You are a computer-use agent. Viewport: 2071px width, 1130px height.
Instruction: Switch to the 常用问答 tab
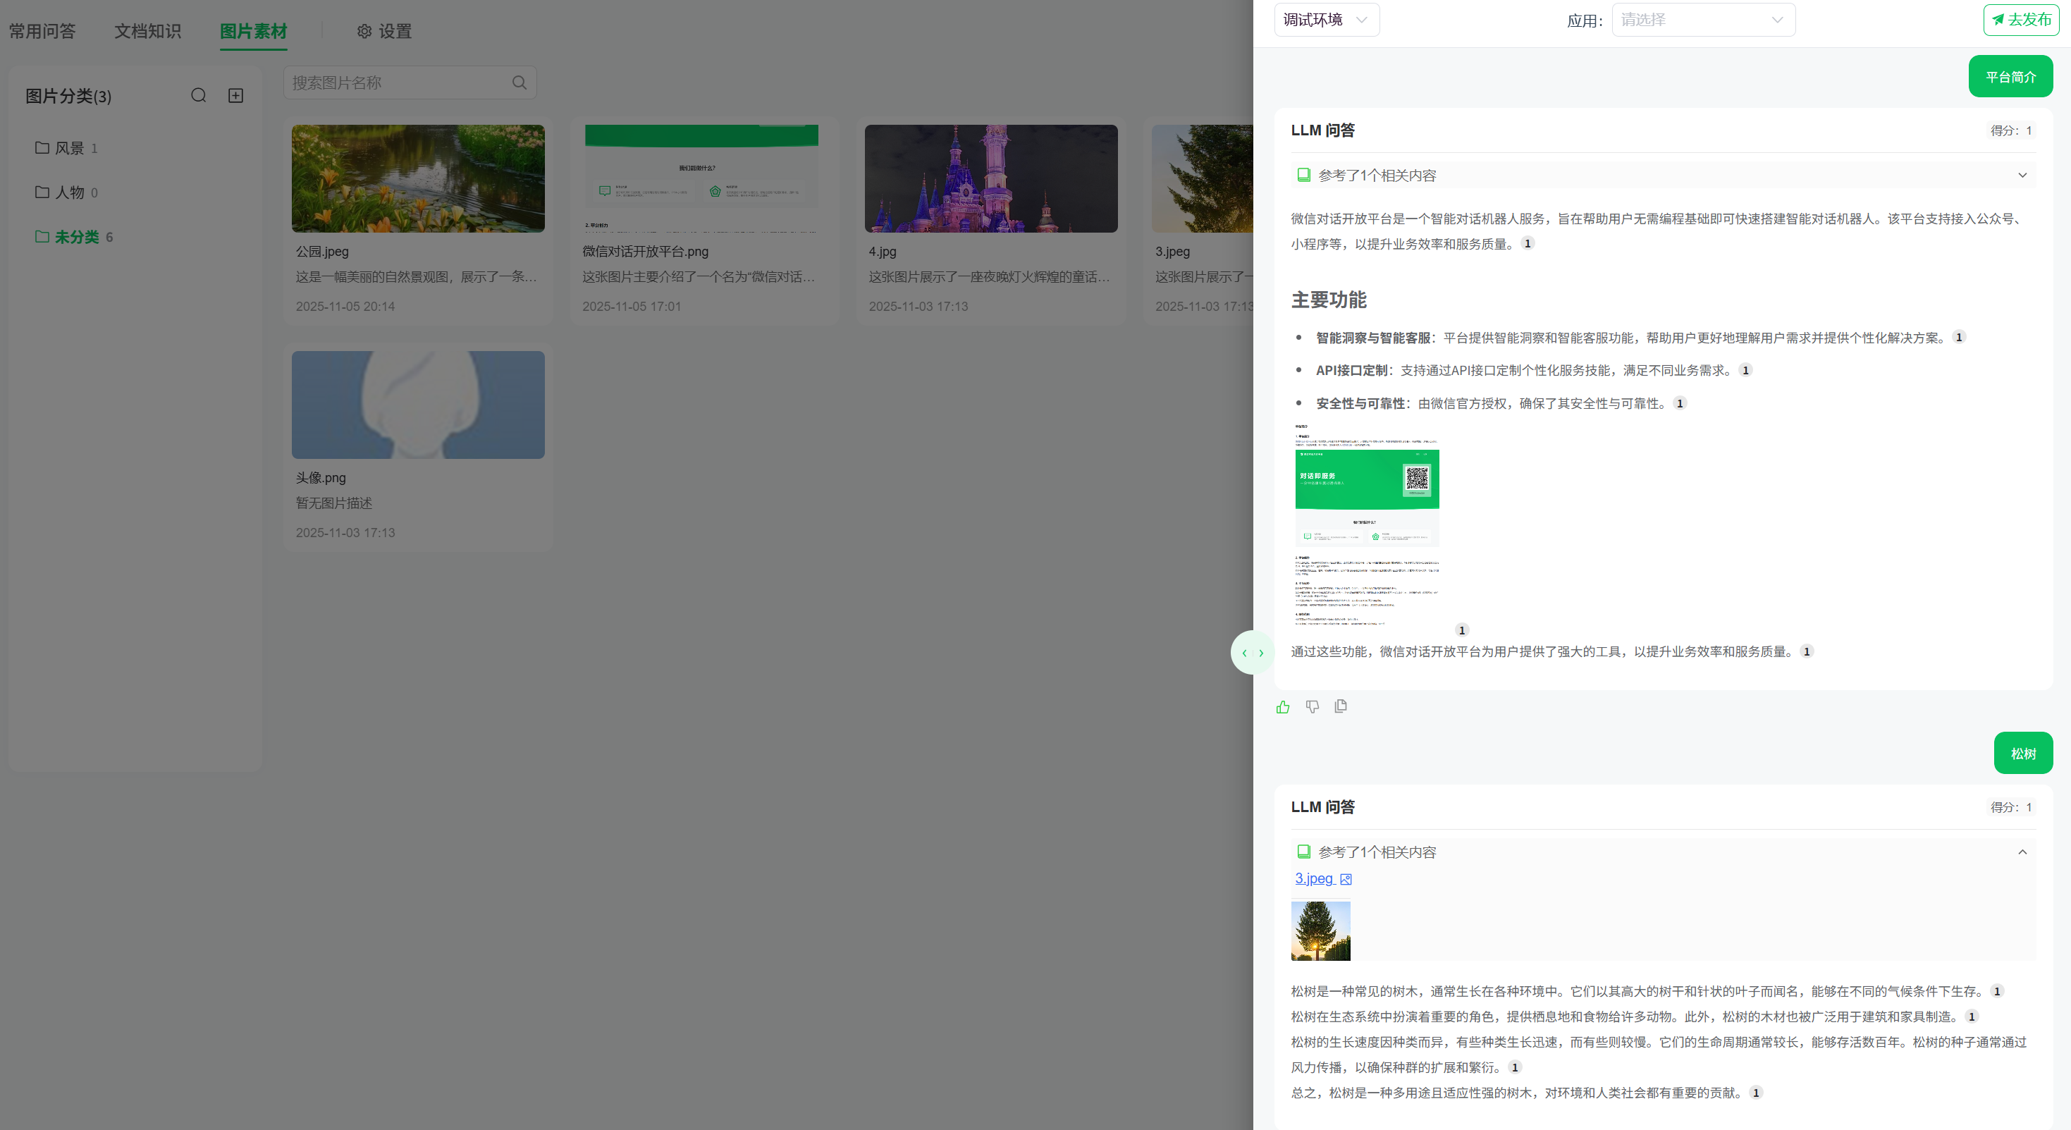coord(42,31)
